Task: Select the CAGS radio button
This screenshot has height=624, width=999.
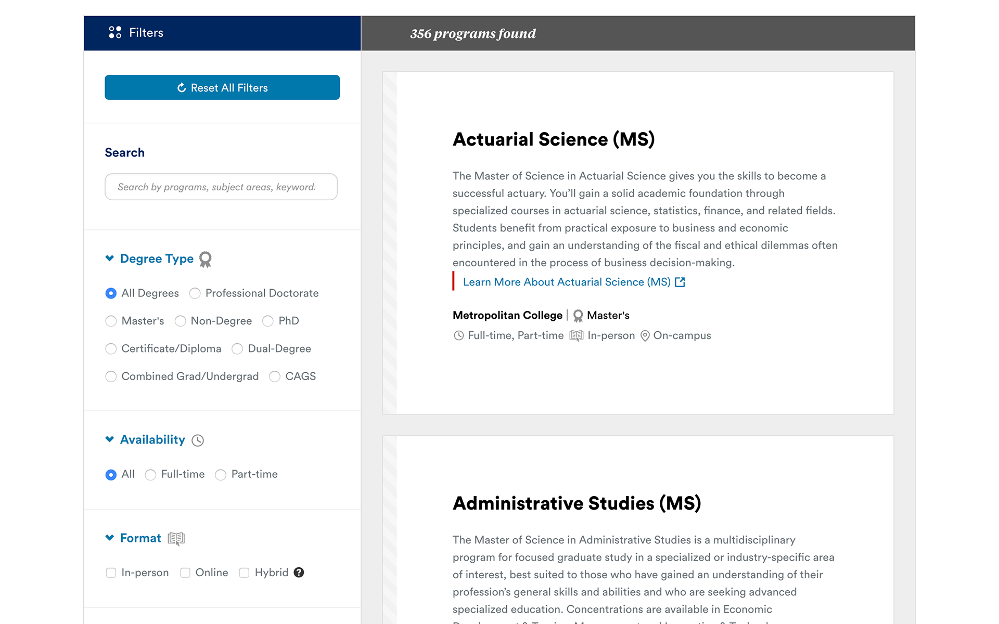Action: (275, 376)
